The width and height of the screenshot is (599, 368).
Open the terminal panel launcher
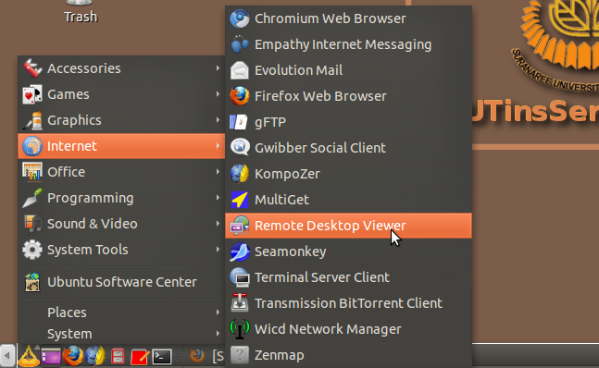[x=162, y=357]
